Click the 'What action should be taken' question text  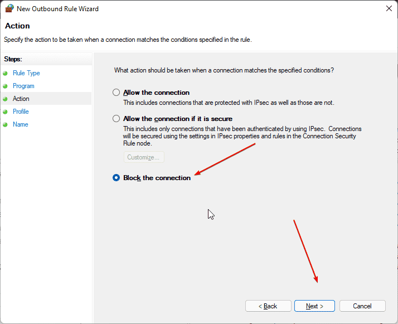tap(224, 70)
